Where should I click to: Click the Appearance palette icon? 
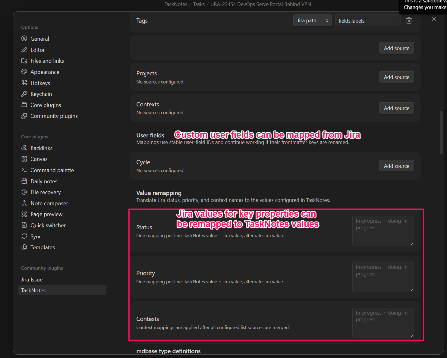point(24,72)
